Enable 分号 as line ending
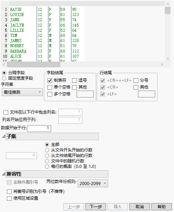 [x=136, y=80]
